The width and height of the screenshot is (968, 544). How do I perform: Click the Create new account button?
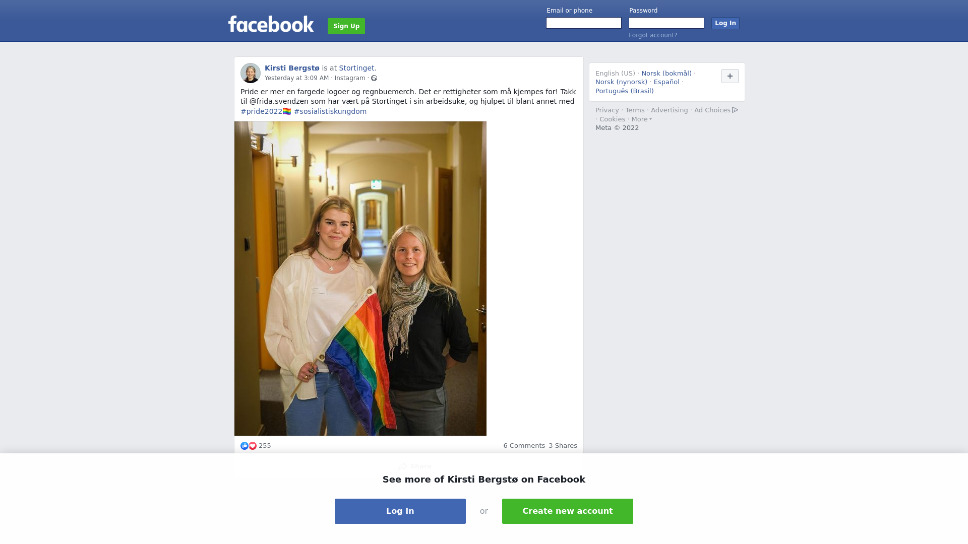(x=568, y=511)
